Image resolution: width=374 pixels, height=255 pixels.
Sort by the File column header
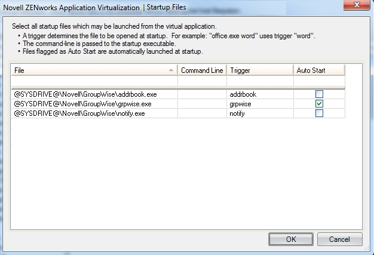[94, 70]
